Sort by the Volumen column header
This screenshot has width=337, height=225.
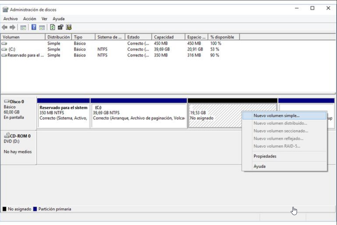point(11,37)
